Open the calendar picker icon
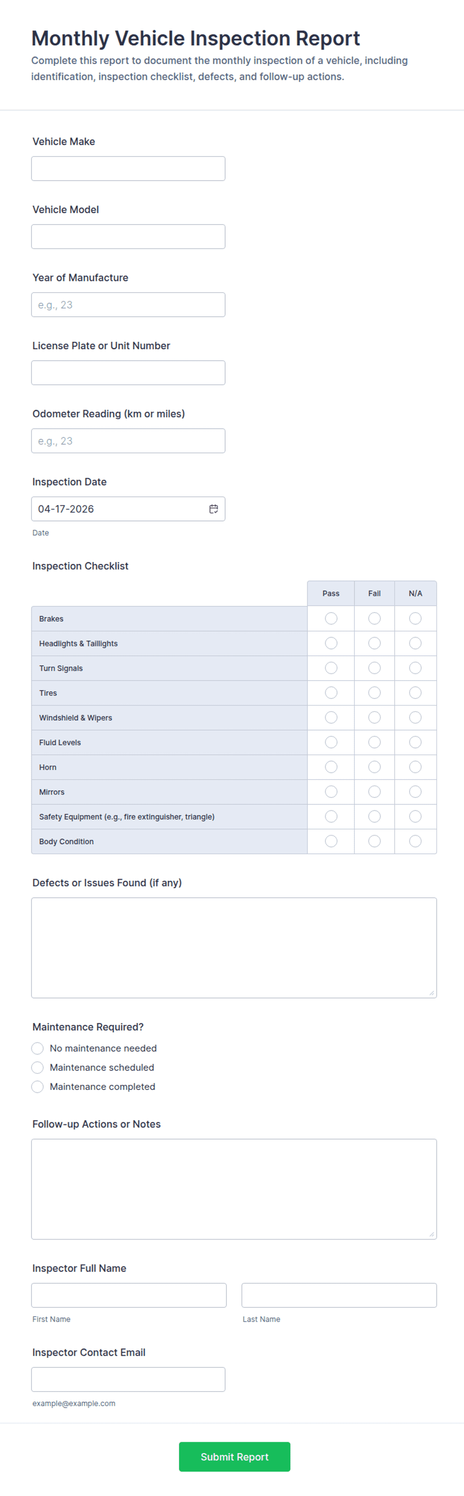Screen dimensions: 464x1496 [214, 509]
